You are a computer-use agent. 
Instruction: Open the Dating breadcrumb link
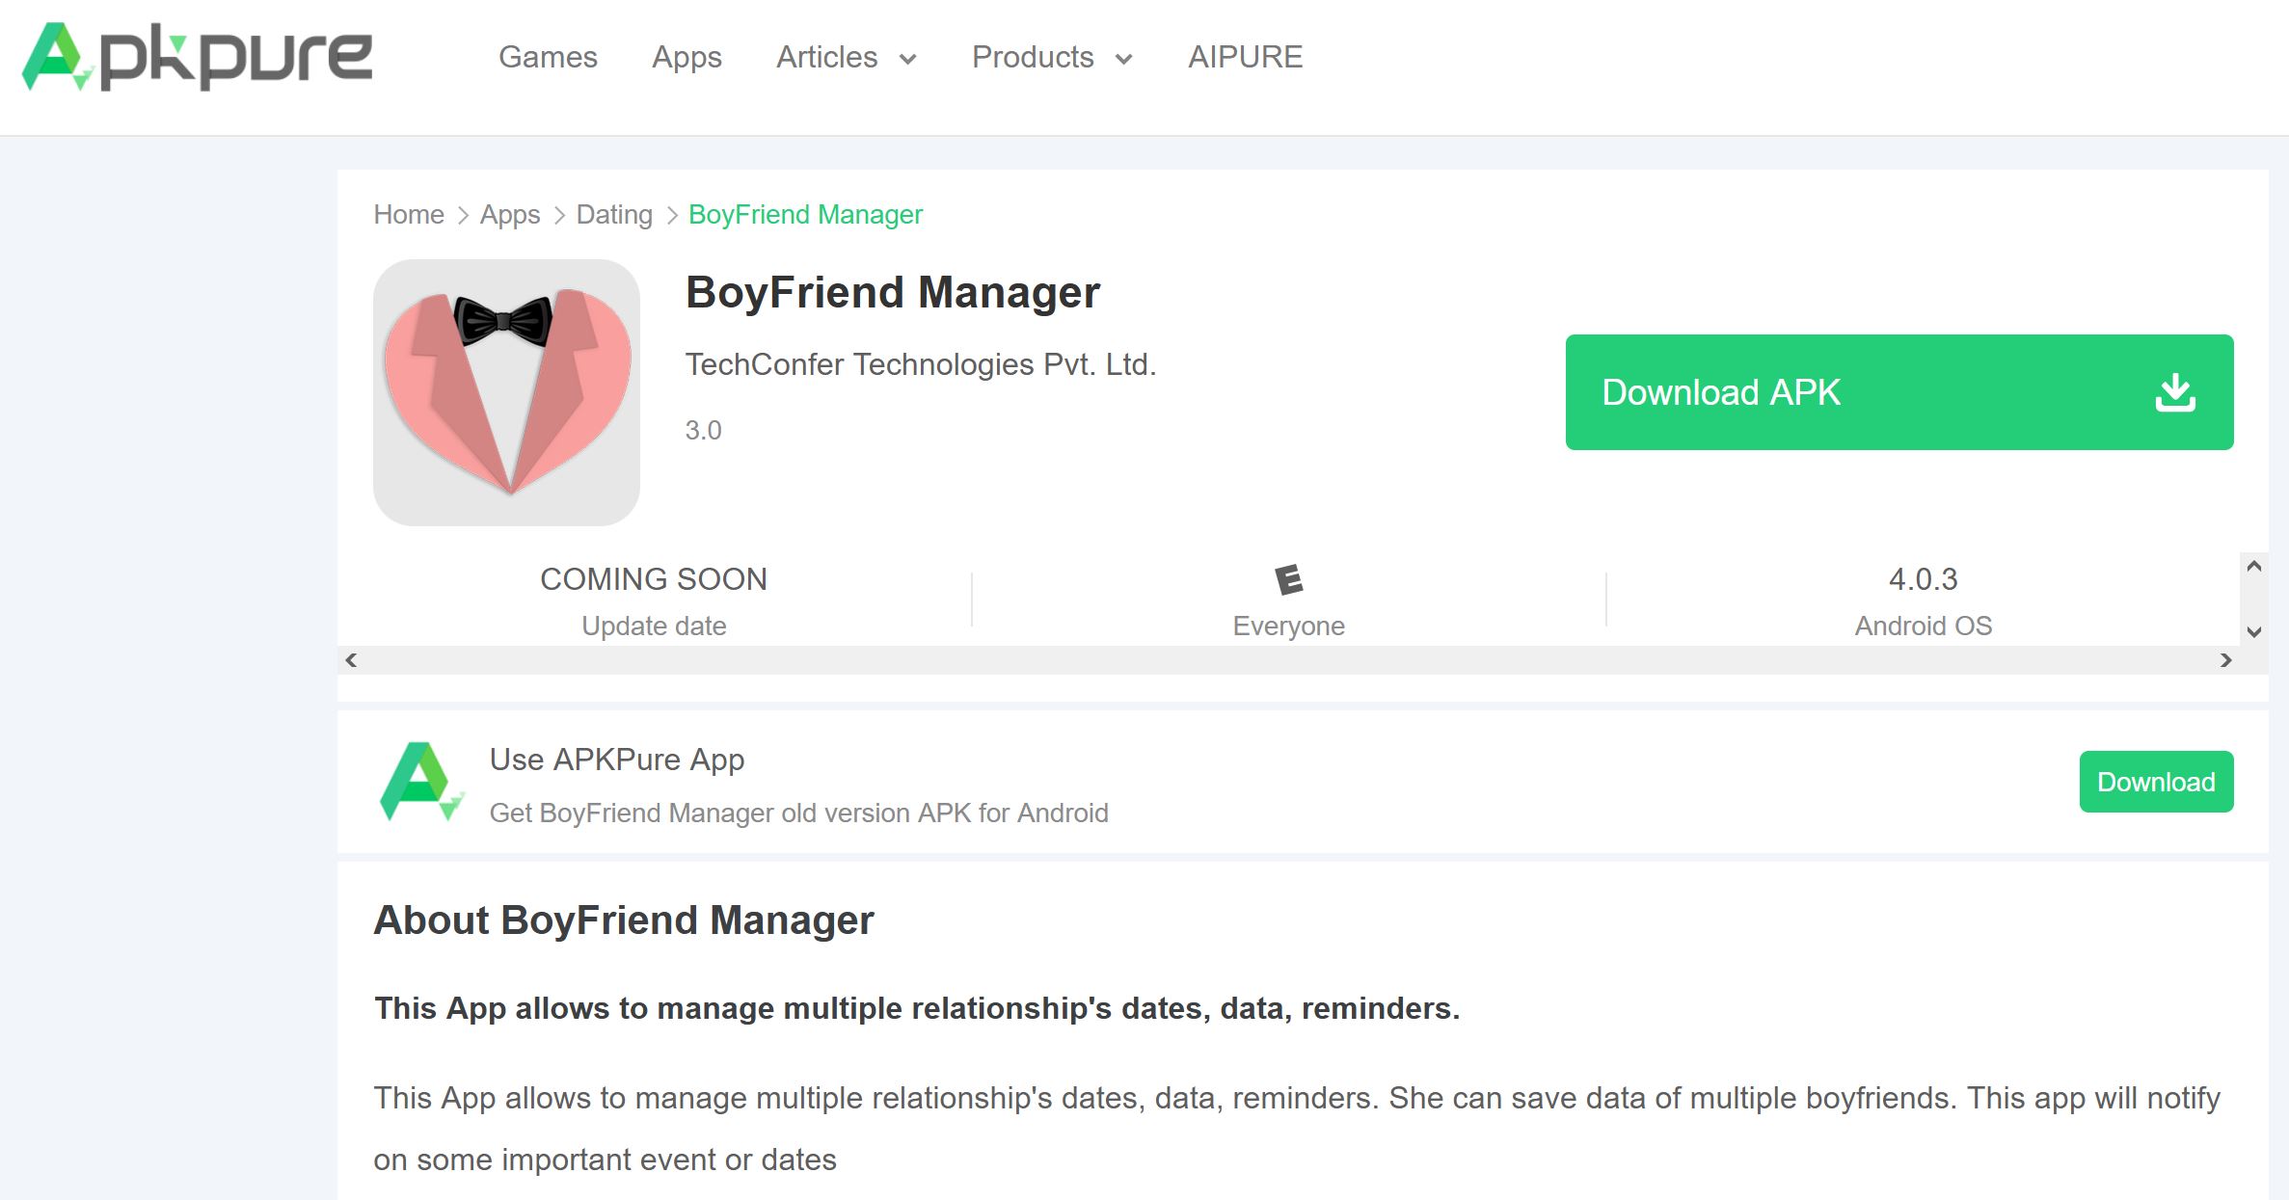point(614,215)
